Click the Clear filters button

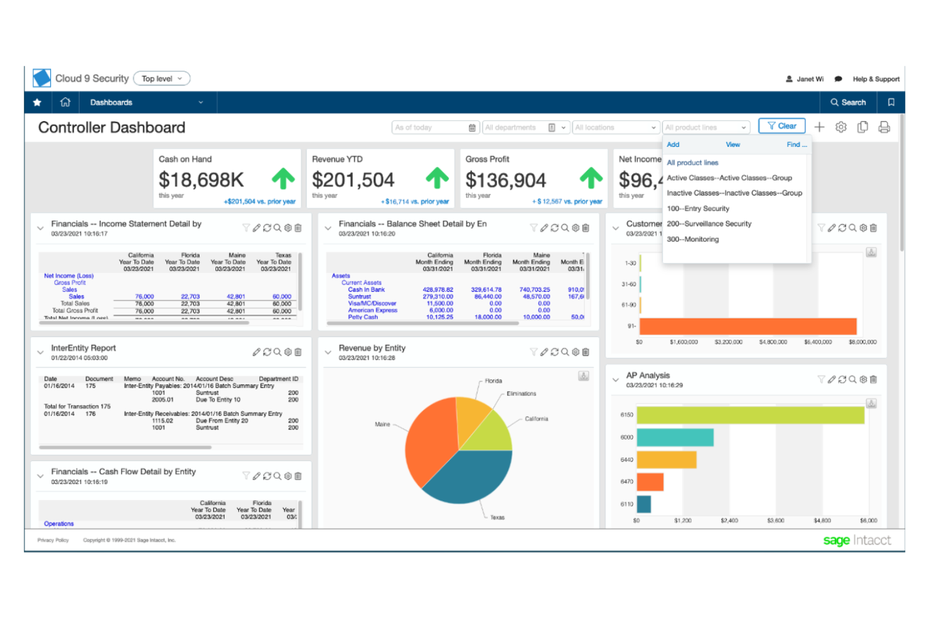point(781,126)
